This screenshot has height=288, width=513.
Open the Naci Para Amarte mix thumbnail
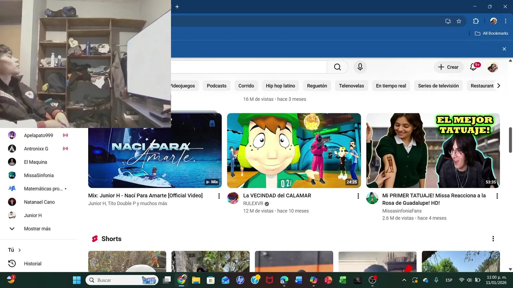click(x=155, y=150)
